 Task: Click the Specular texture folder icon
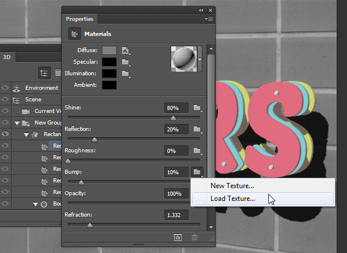point(125,62)
